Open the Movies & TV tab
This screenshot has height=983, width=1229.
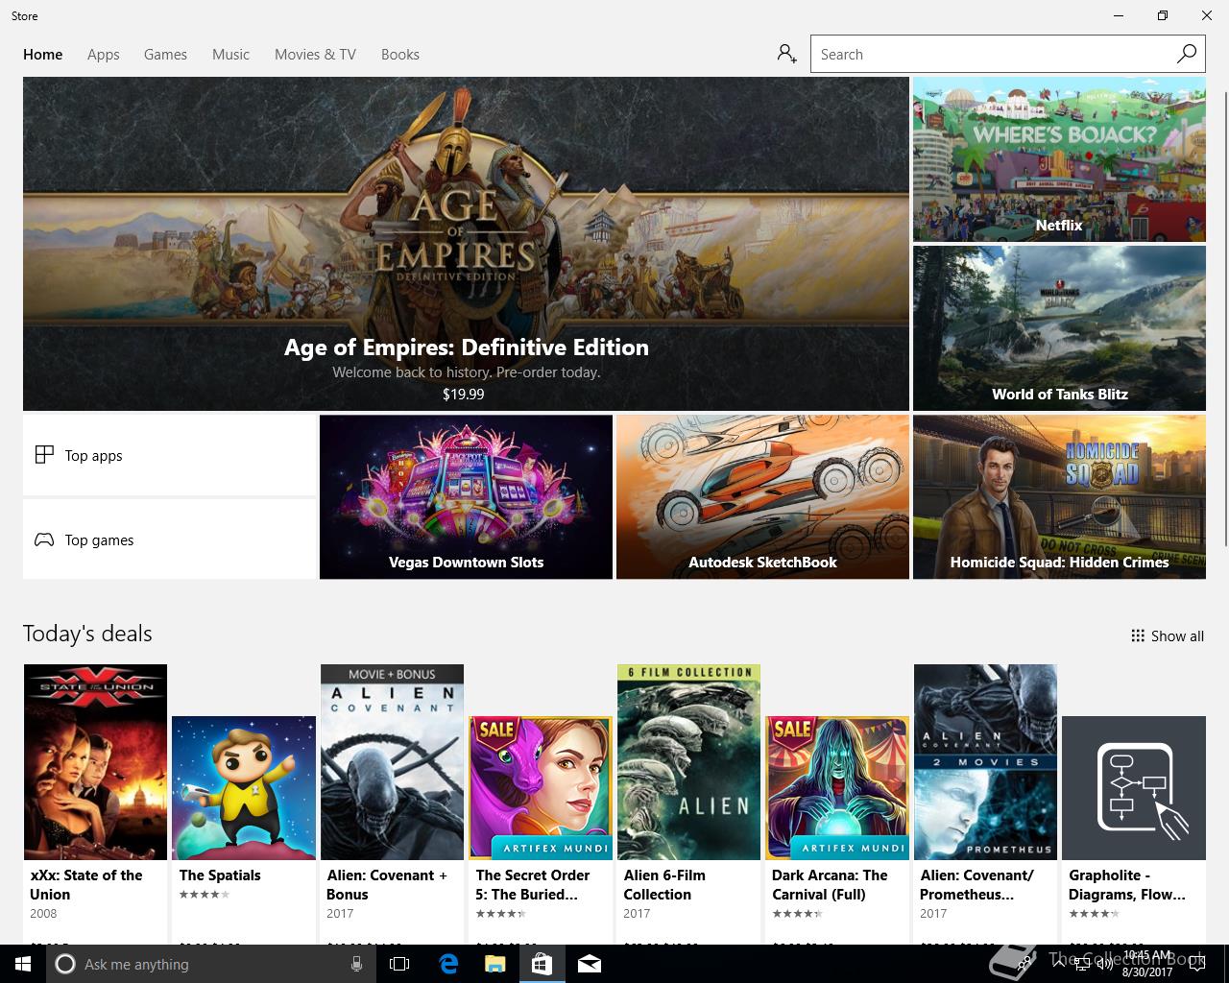[x=315, y=55]
